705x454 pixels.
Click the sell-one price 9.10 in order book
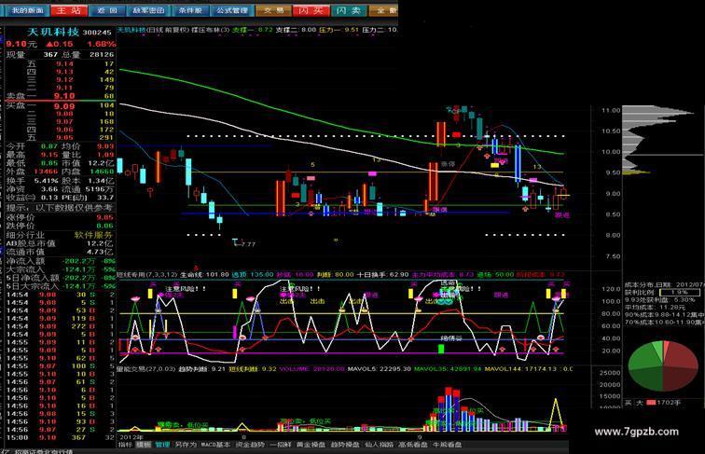[x=64, y=96]
